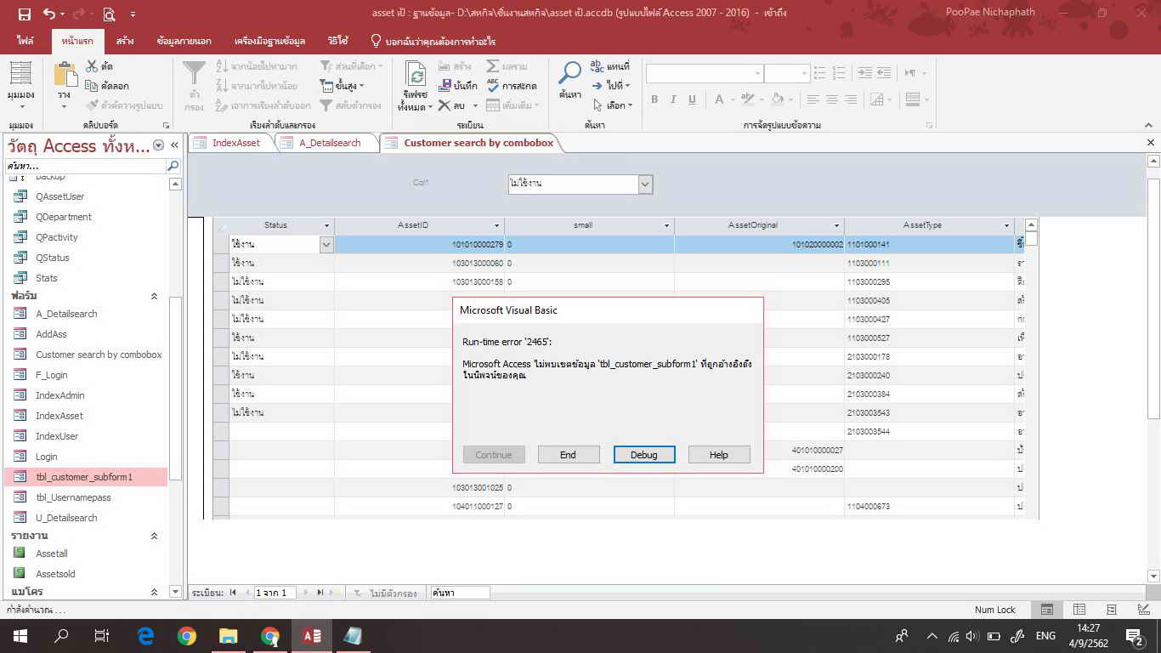Viewport: 1161px width, 653px height.
Task: Open the Col1 combo box dropdown arrow
Action: pos(645,184)
